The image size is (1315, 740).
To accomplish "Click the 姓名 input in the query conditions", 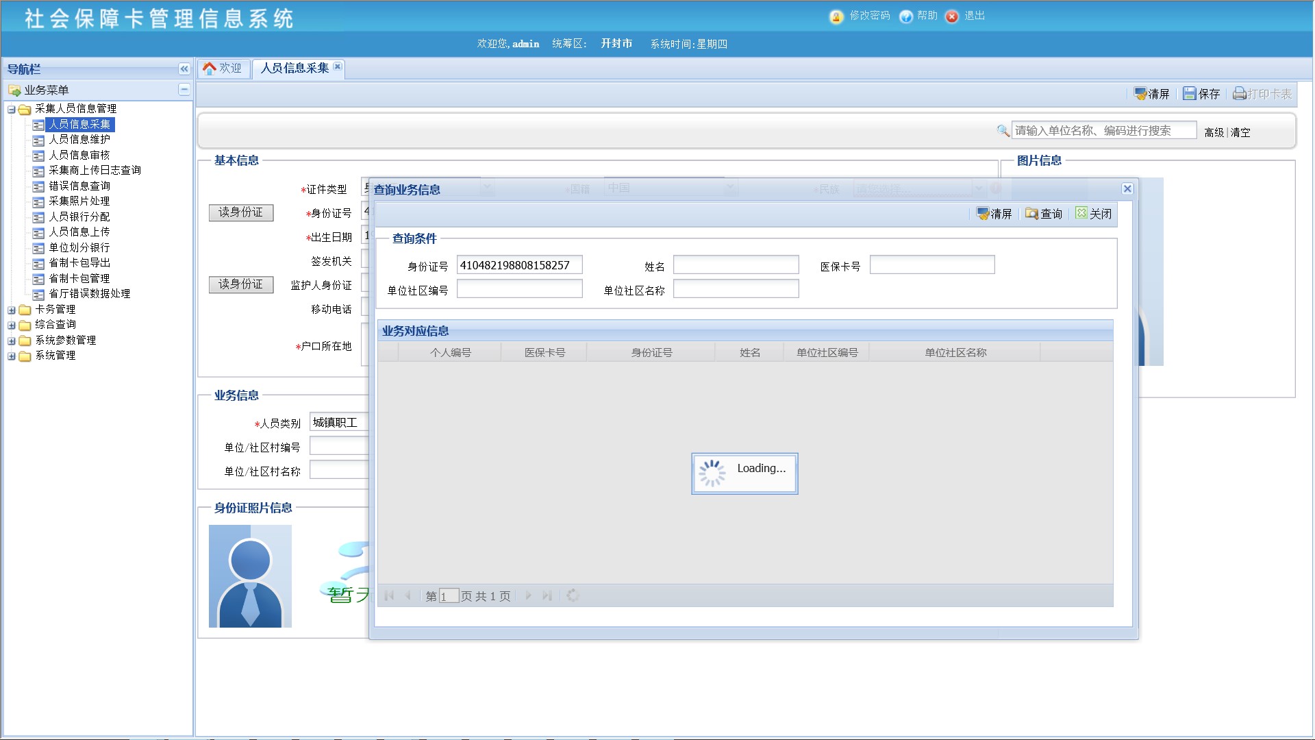I will point(736,265).
